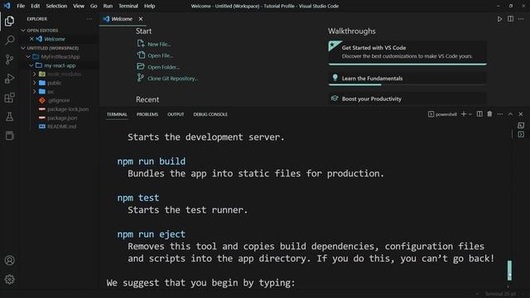Expand the public folder
Image resolution: width=530 pixels, height=298 pixels.
[35, 83]
